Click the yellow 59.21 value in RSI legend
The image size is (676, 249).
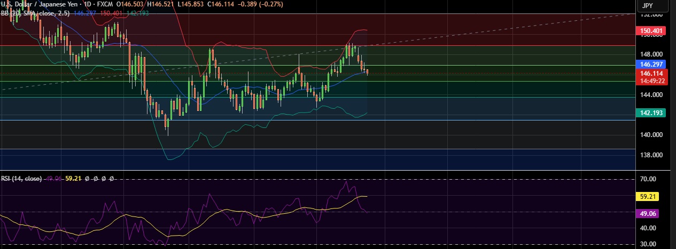click(73, 179)
